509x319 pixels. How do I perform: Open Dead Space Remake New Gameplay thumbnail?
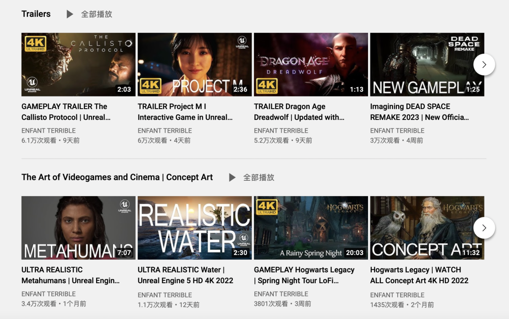[427, 64]
